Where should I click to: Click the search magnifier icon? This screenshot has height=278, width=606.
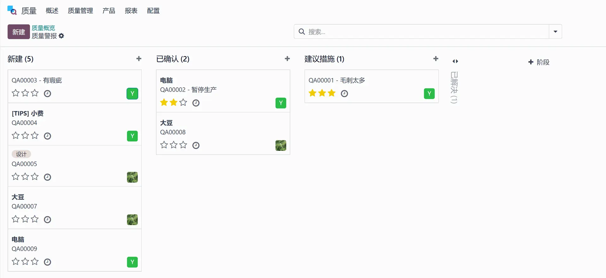(302, 32)
